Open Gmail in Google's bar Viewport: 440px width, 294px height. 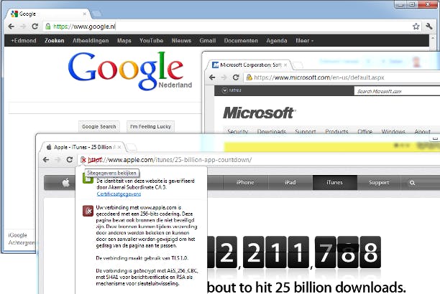207,41
